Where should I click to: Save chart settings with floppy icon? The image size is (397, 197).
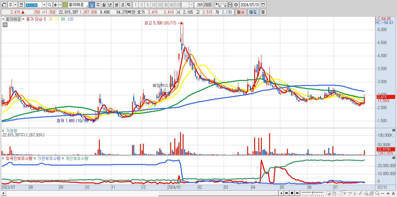pos(230,5)
